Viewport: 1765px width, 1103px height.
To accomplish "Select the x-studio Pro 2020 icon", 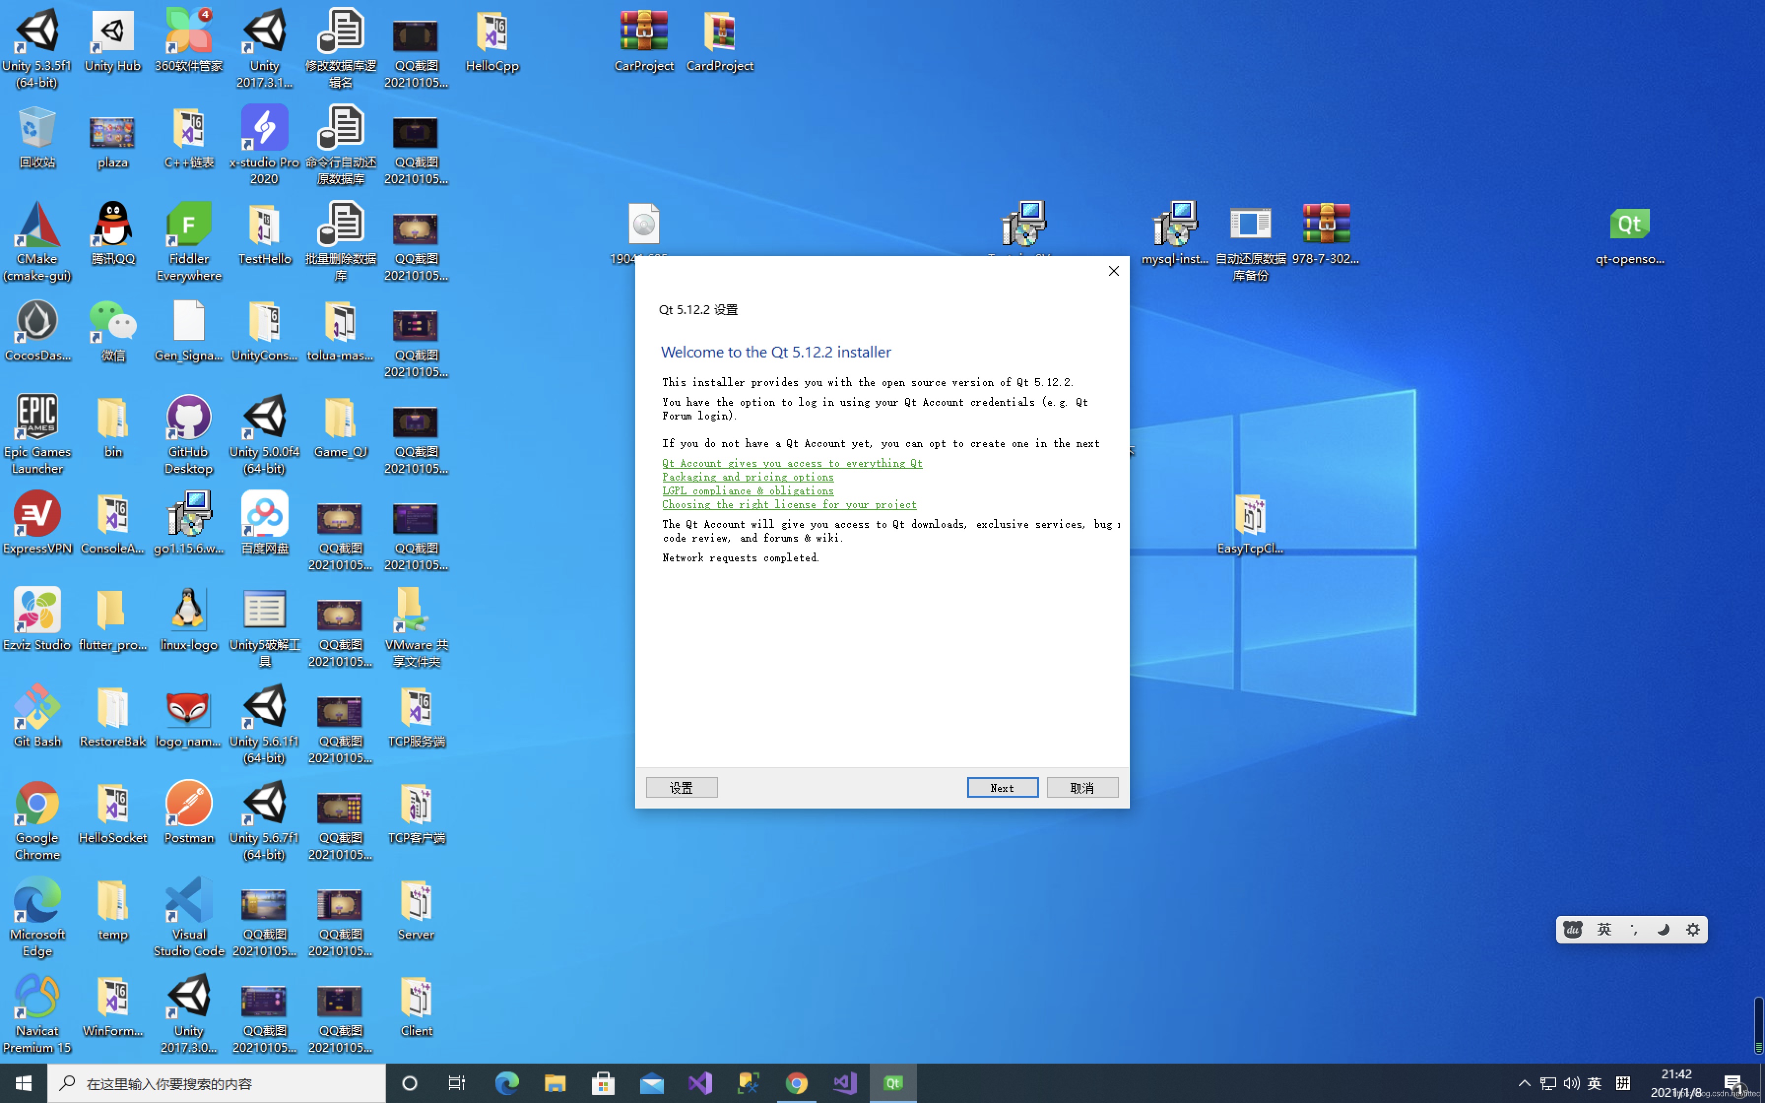I will [264, 145].
